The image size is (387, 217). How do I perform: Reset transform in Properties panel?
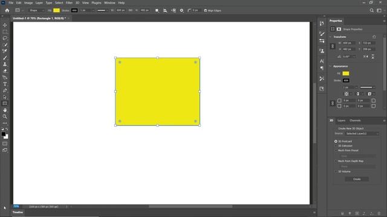(374, 37)
